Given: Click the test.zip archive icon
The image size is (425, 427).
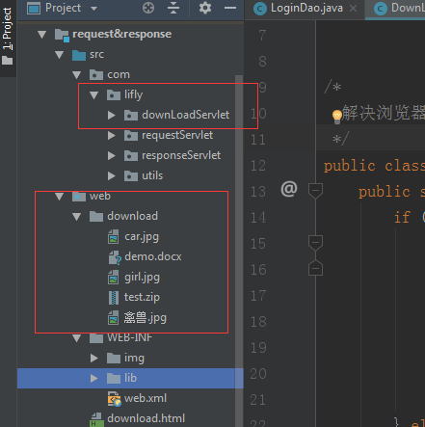Looking at the screenshot, I should point(114,298).
